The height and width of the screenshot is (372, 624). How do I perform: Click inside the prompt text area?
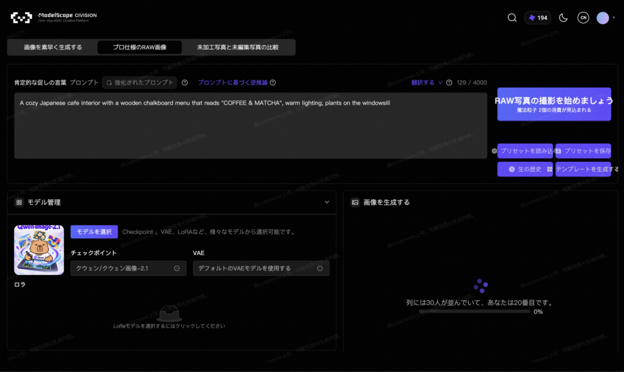(250, 125)
